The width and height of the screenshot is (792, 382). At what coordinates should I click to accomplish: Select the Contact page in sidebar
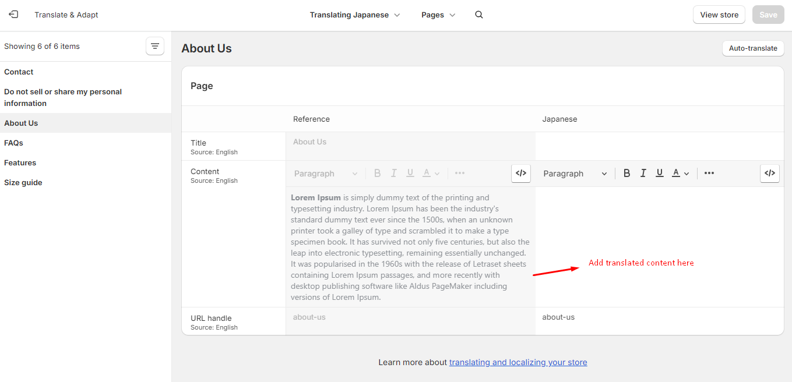[x=19, y=72]
